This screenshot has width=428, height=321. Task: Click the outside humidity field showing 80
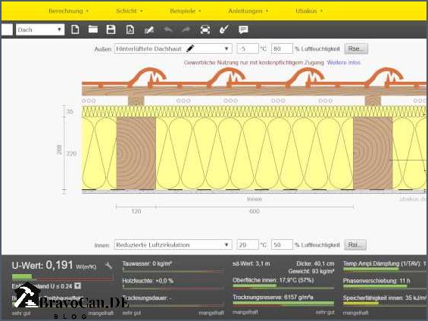282,48
